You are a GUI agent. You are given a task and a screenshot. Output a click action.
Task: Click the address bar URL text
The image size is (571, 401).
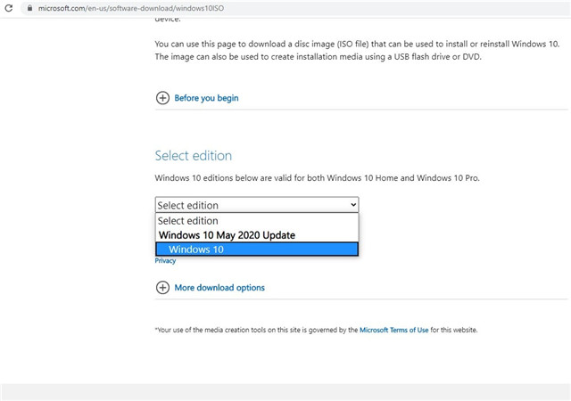tap(131, 8)
